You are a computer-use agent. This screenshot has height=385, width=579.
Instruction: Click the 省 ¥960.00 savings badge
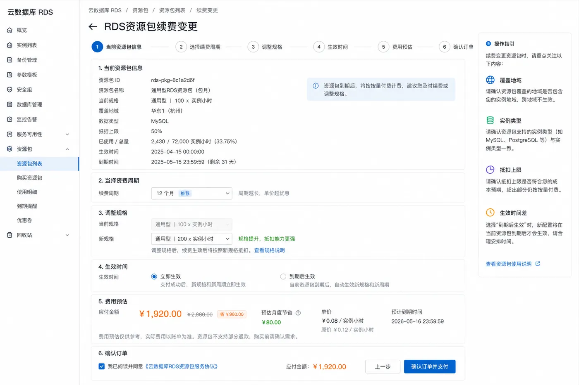coord(232,314)
